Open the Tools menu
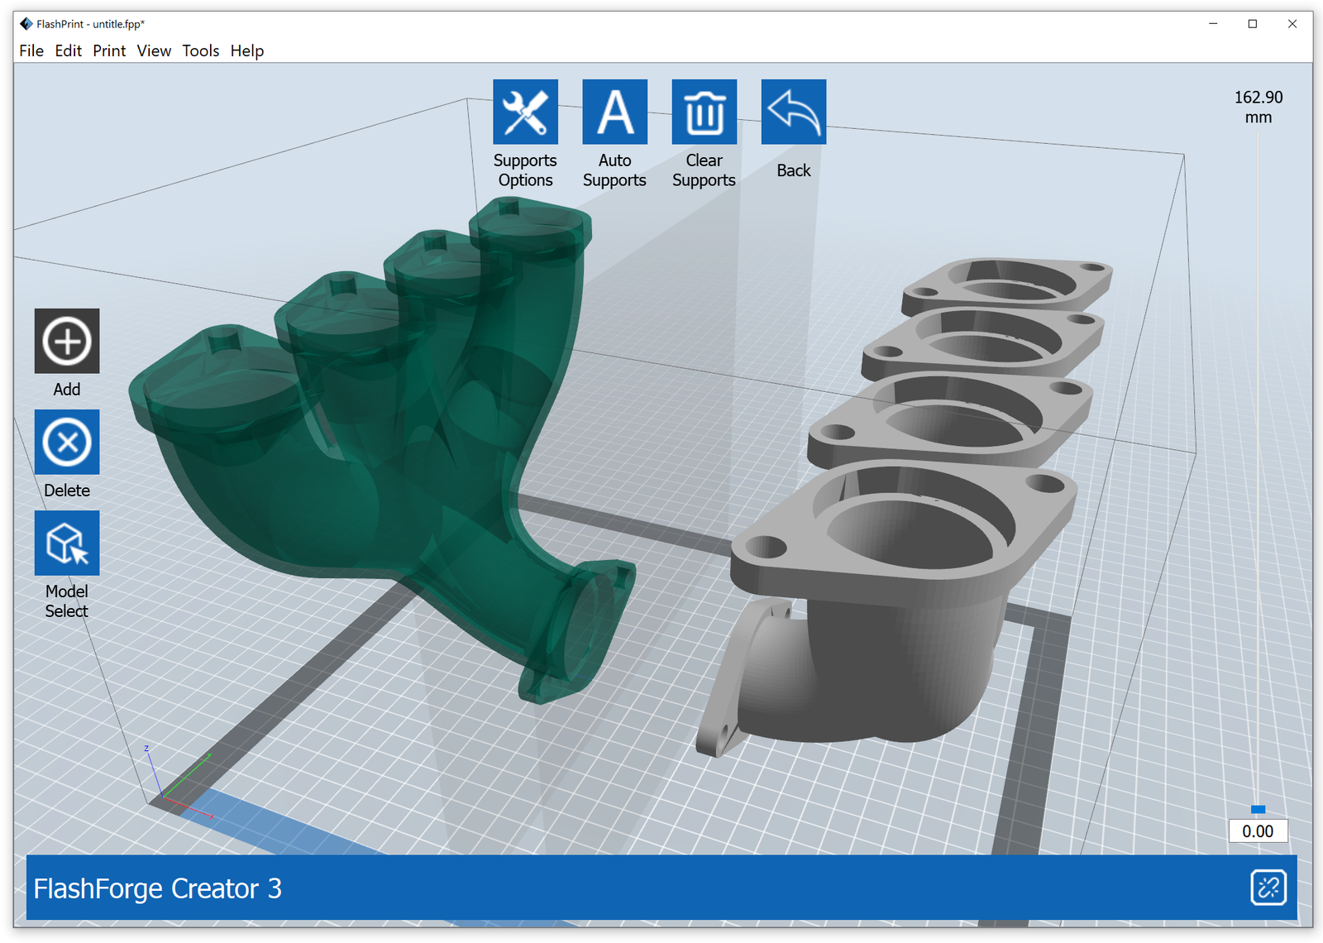 [200, 51]
